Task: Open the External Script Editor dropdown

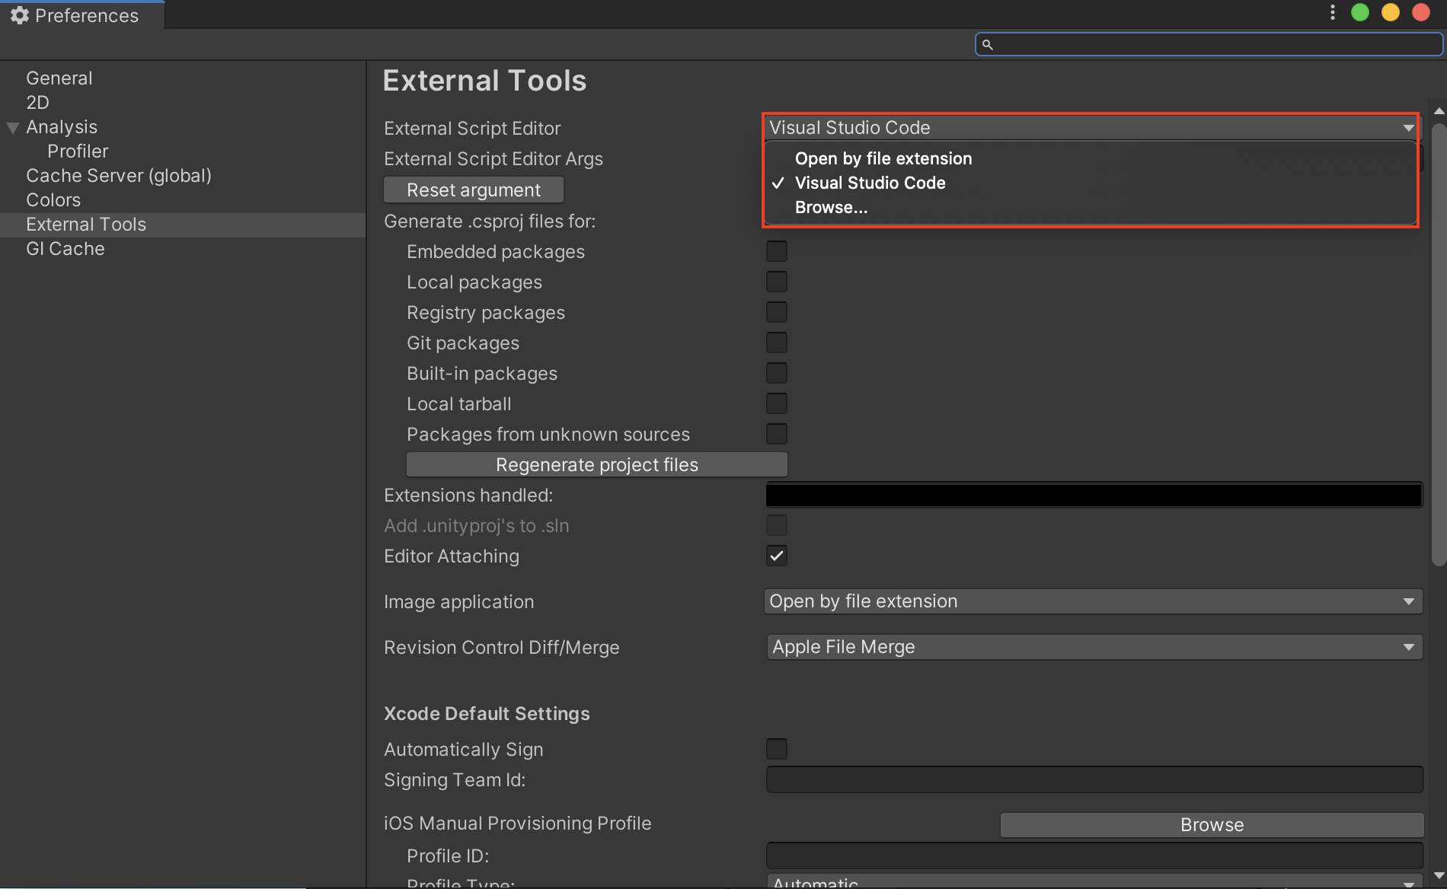Action: pos(1089,127)
